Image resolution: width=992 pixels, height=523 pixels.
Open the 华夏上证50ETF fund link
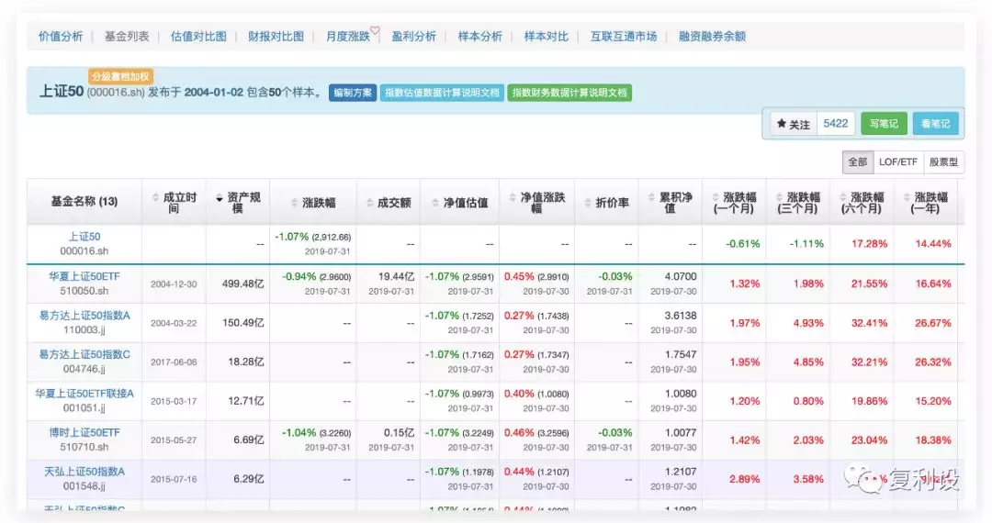tap(85, 276)
